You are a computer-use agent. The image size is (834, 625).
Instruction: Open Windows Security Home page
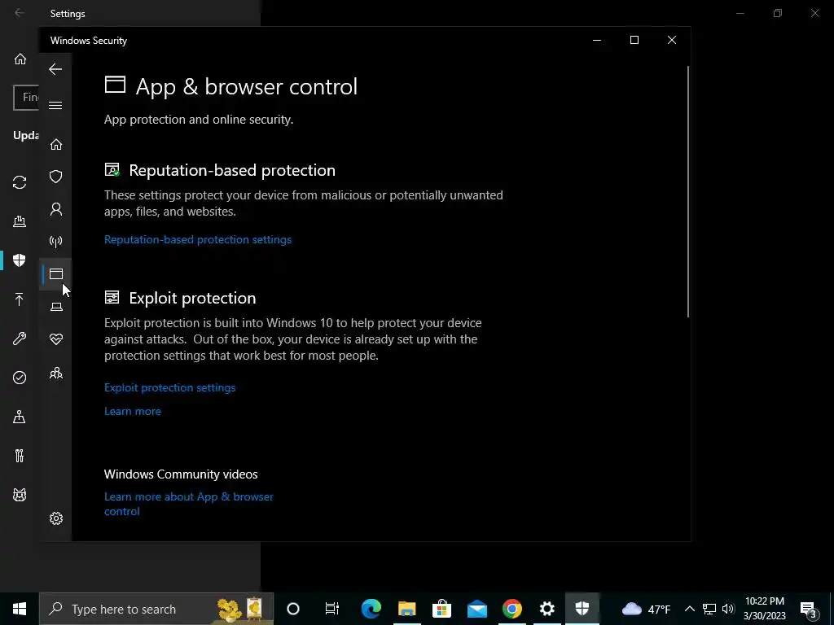(56, 145)
